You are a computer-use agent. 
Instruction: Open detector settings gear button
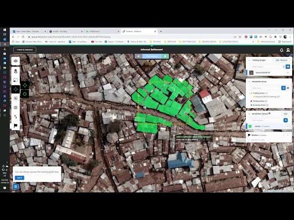tap(139, 56)
